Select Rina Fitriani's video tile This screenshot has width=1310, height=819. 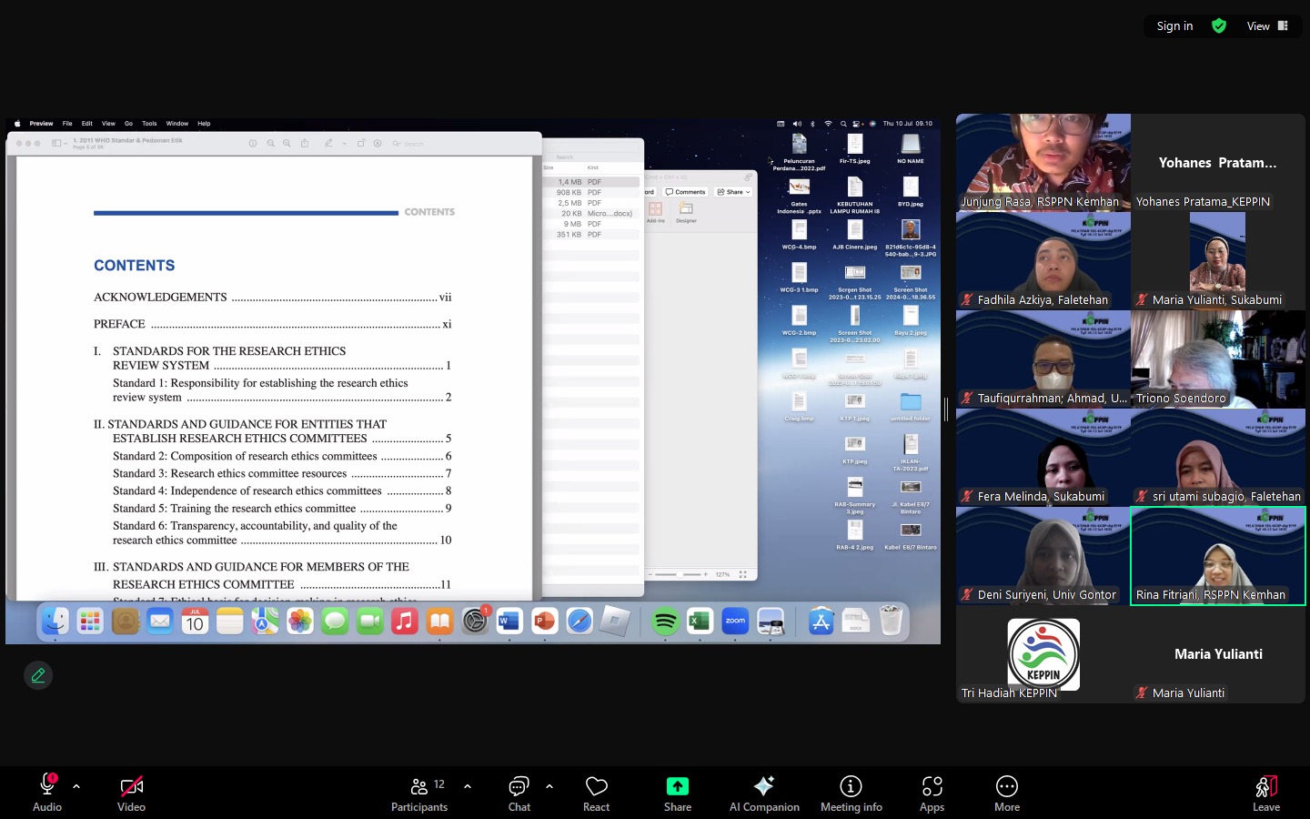pos(1217,555)
